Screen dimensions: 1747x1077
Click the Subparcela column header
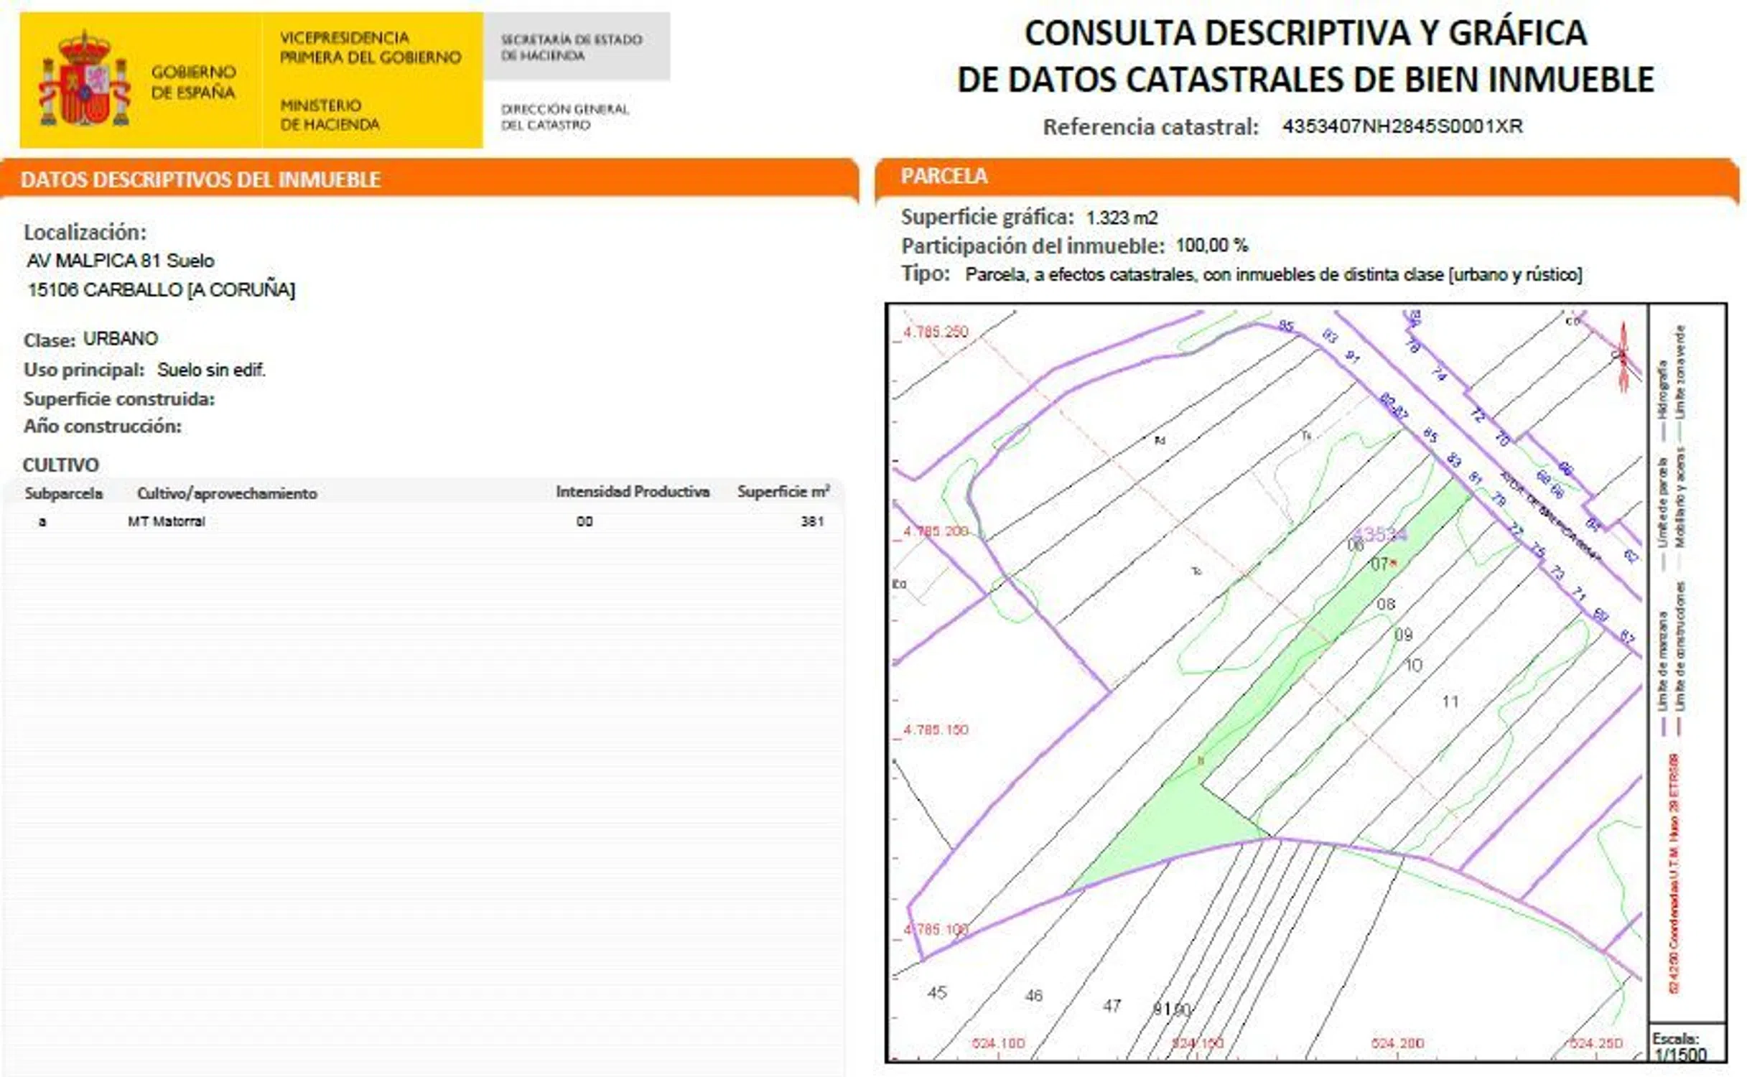point(63,493)
